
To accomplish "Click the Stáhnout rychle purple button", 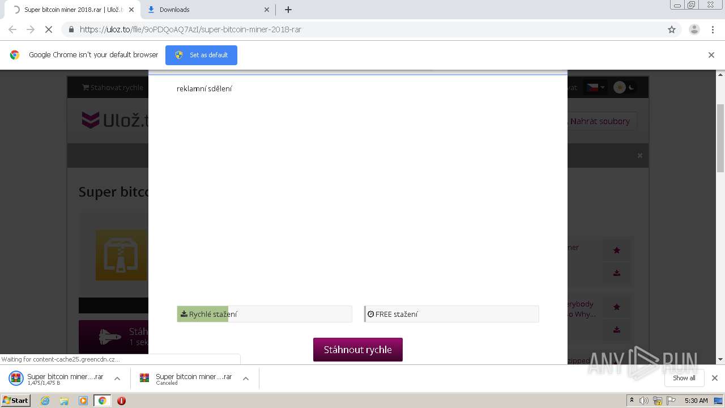I will 358,350.
